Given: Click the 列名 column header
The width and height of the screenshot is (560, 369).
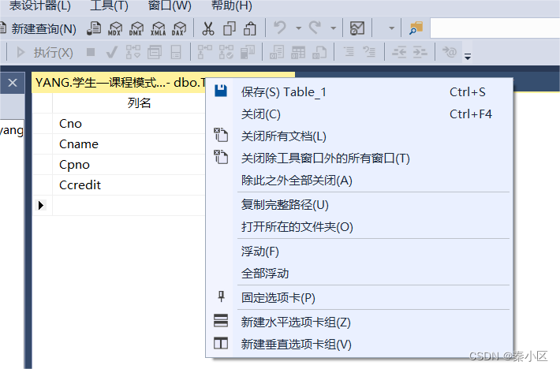Looking at the screenshot, I should [x=140, y=103].
